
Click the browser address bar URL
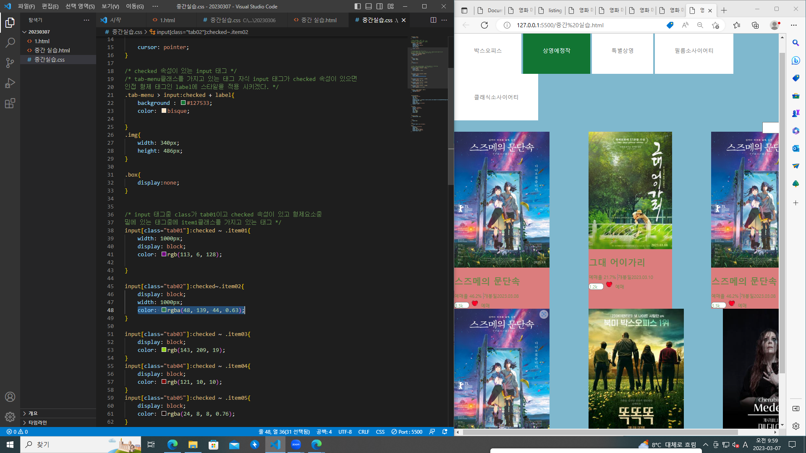[x=560, y=25]
